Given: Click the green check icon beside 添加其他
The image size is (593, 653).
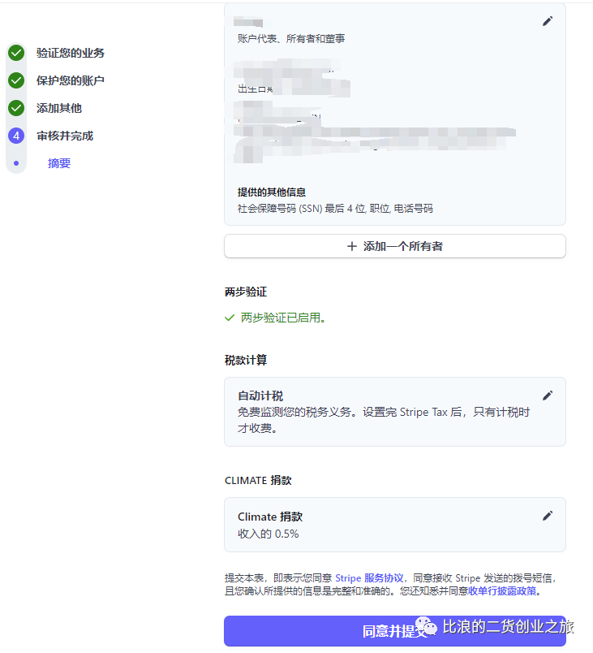Looking at the screenshot, I should coord(16,108).
